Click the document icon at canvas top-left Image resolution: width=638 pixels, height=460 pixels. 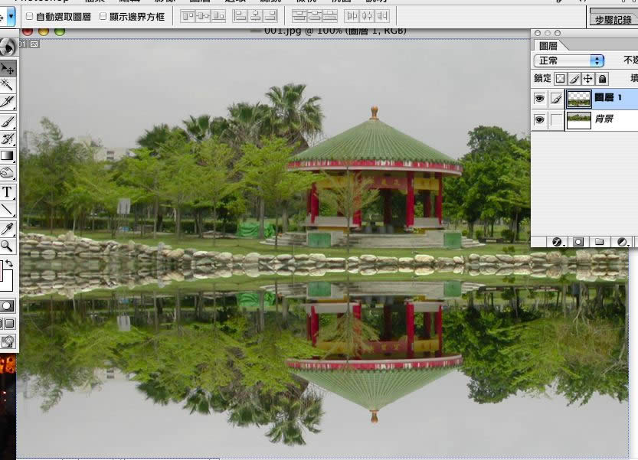tap(34, 44)
